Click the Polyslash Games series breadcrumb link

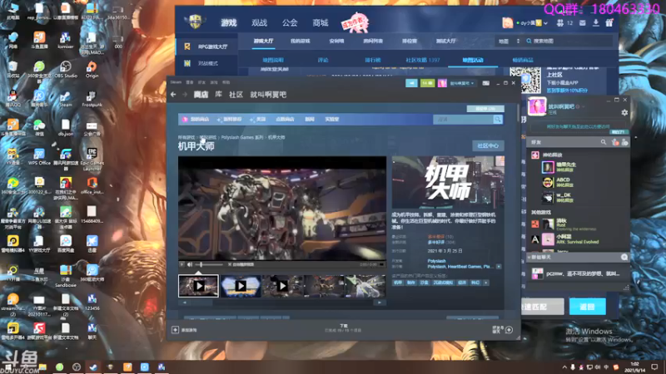[242, 137]
